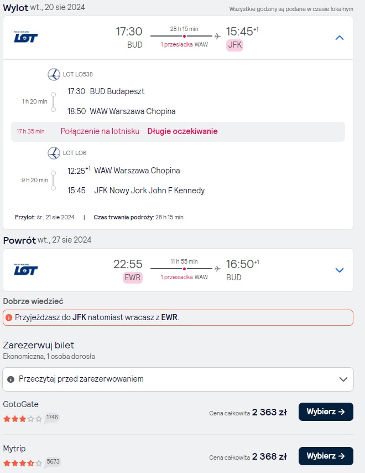This screenshot has width=365, height=473.
Task: Click the highlighted EWR airport badge
Action: tap(133, 277)
